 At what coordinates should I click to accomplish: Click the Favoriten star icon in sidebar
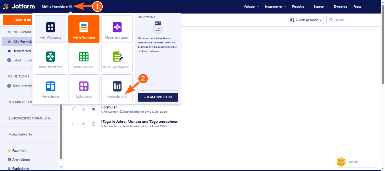click(x=9, y=151)
